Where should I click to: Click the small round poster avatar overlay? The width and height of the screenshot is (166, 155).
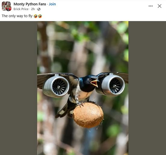8,8
